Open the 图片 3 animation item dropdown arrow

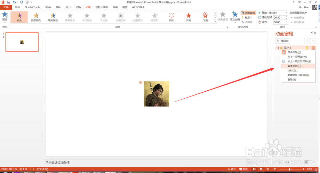pyautogui.click(x=314, y=48)
